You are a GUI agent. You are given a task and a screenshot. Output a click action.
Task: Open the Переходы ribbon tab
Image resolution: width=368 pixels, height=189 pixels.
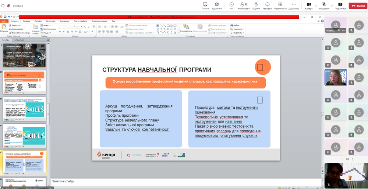[51, 21]
